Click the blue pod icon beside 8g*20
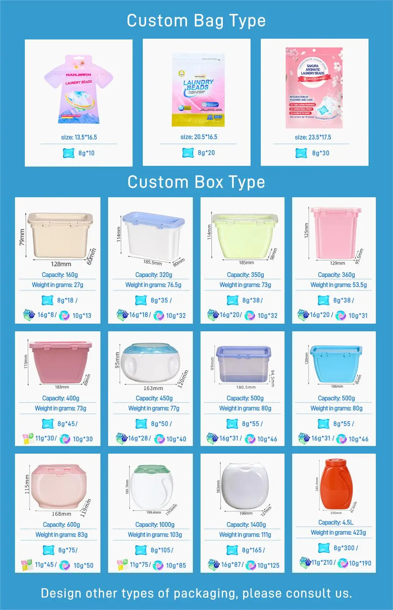The width and height of the screenshot is (393, 610). (188, 153)
